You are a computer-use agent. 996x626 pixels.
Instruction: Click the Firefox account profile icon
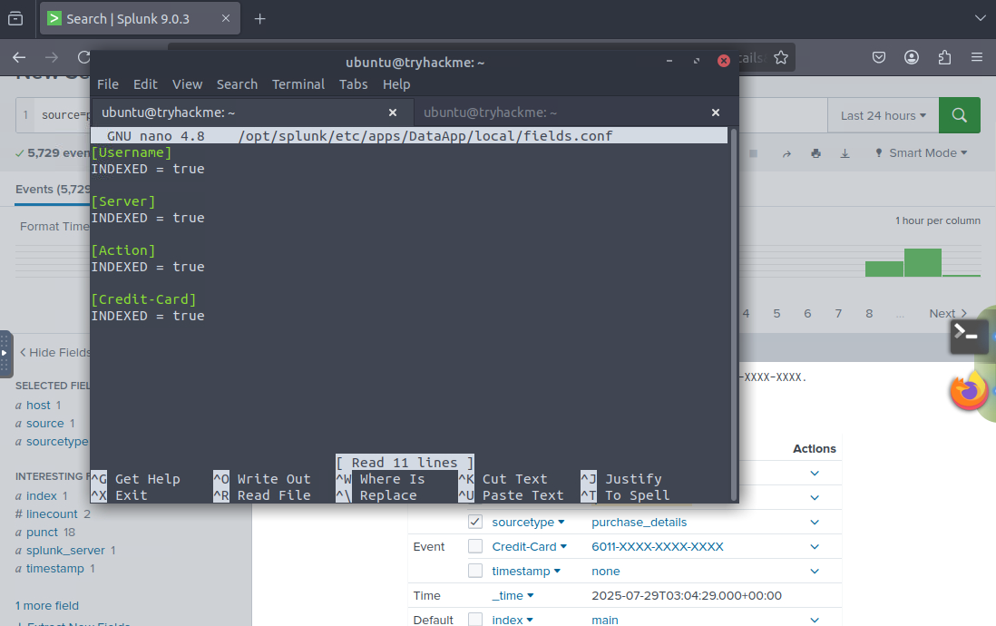(912, 57)
